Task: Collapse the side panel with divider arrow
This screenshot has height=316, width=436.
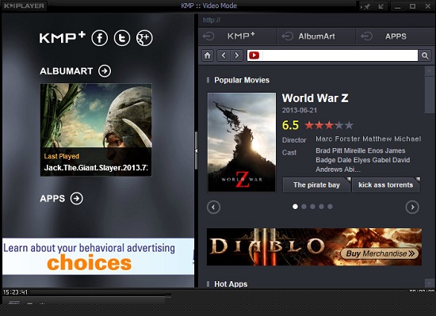Action: point(196,150)
